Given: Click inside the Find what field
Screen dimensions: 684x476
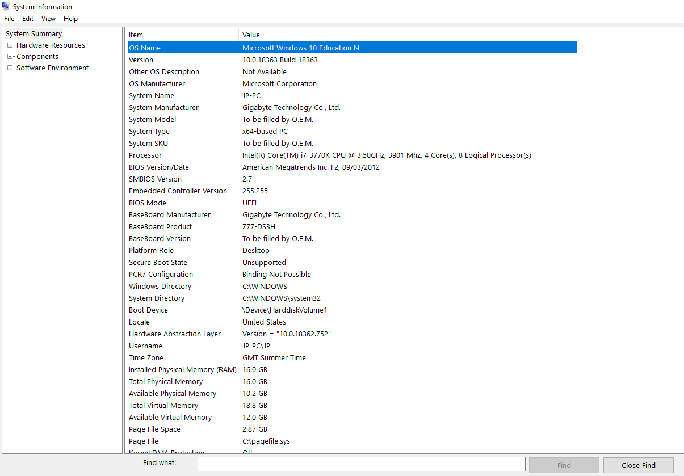Looking at the screenshot, I should [361, 464].
